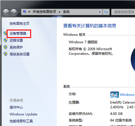Open 系统保护 link in sidebar

pos(16,47)
